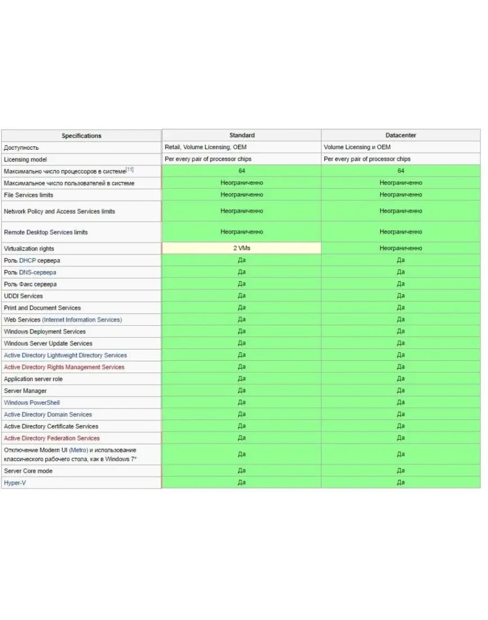Screen dimensions: 488x620
Task: Click Standard's Retail, Volume Licensing, OEM cell
Action: tap(205, 147)
